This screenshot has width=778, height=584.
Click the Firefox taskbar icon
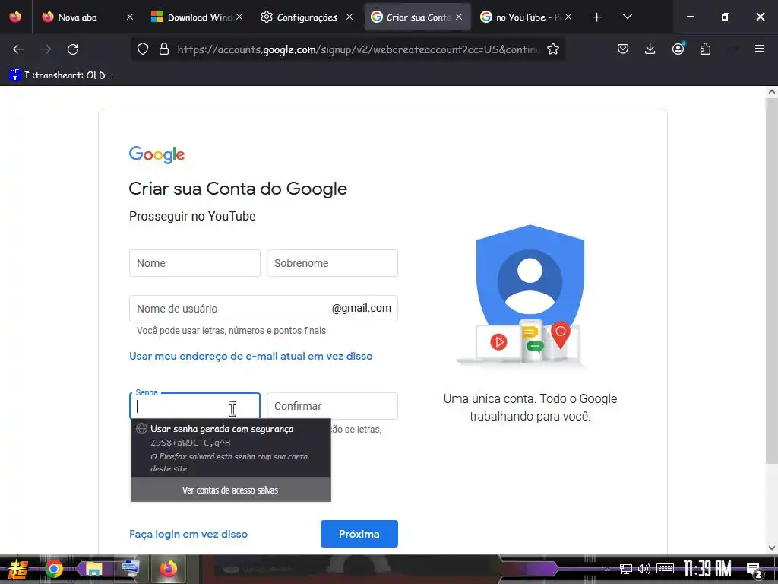[169, 569]
